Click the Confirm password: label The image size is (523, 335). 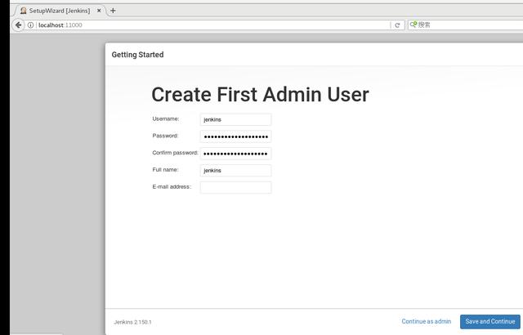(x=175, y=153)
